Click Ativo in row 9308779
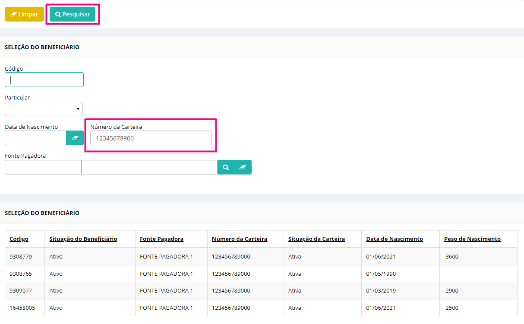This screenshot has width=524, height=324. (x=56, y=256)
